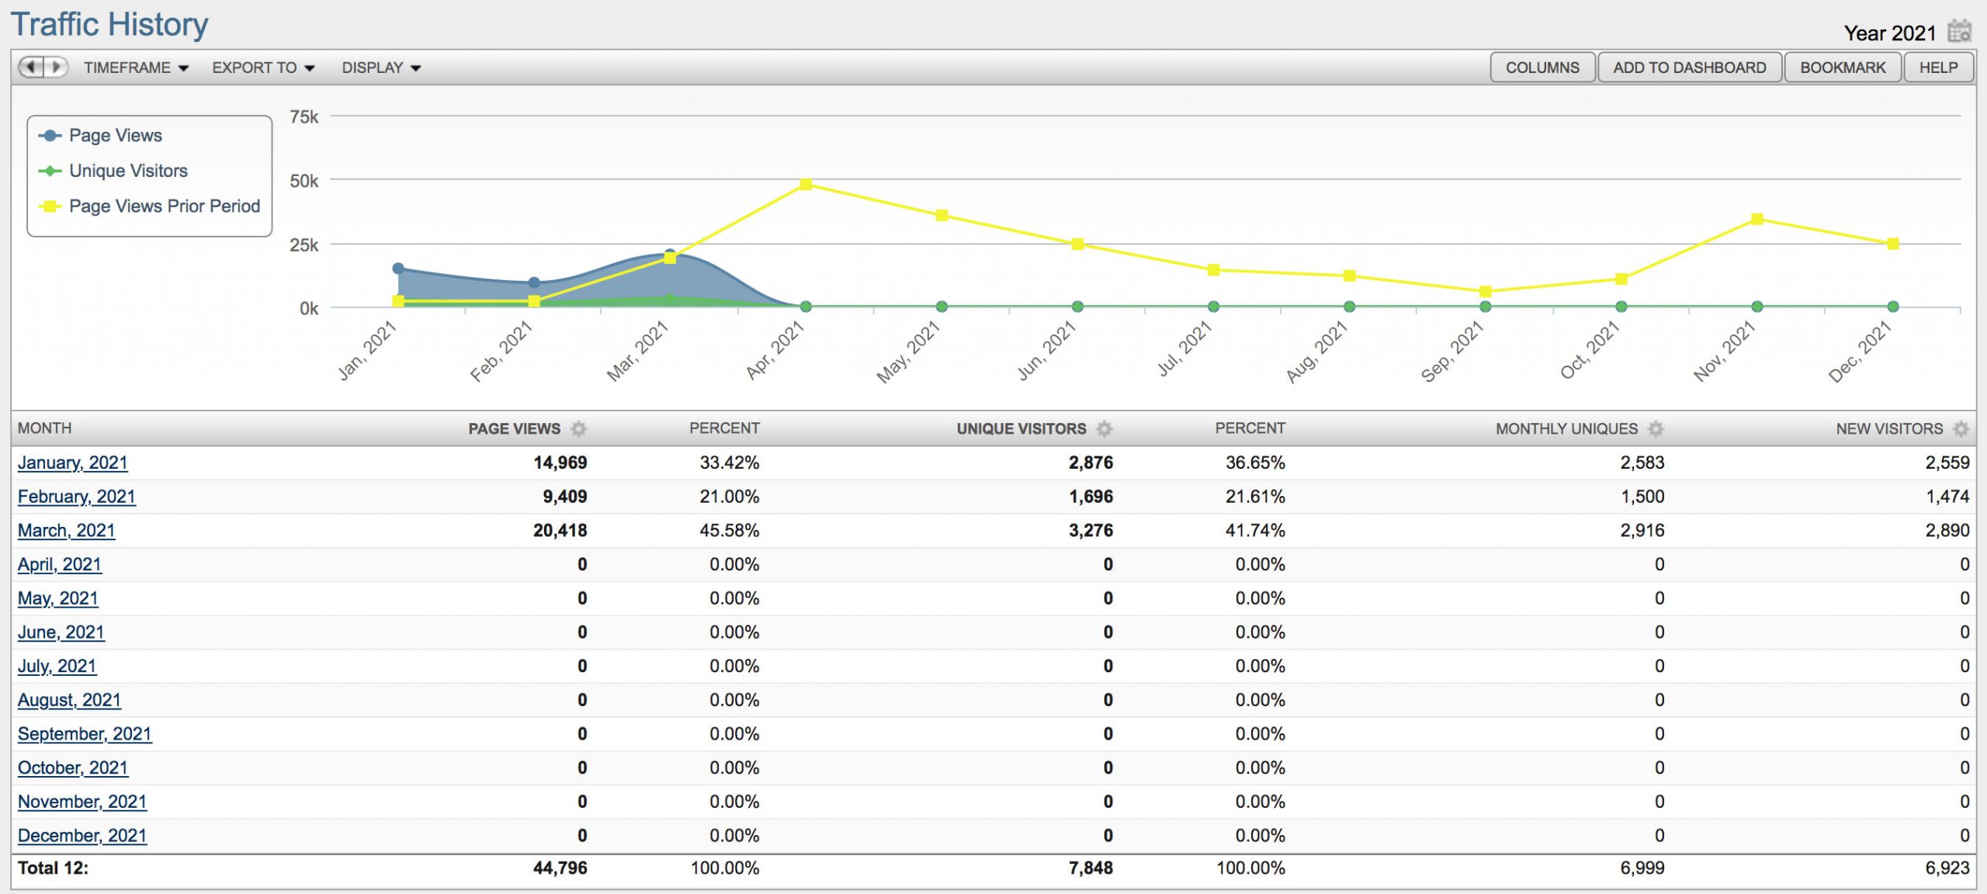1987x894 pixels.
Task: Open the DISPLAY dropdown menu
Action: tap(381, 68)
